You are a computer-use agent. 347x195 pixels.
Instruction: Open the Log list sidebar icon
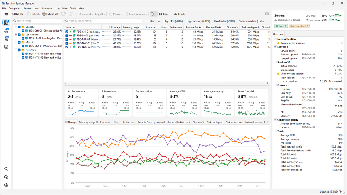click(6, 47)
